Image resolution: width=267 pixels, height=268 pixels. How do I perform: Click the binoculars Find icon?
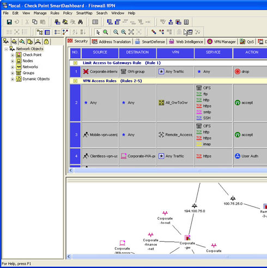point(80,22)
